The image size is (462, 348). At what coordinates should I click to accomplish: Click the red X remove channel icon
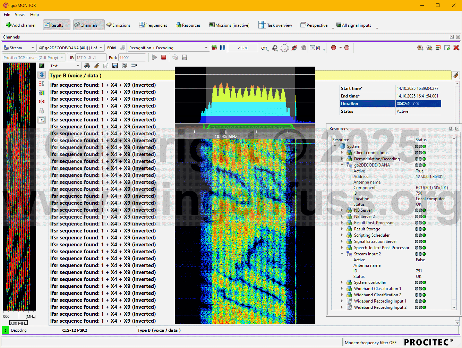click(x=456, y=48)
